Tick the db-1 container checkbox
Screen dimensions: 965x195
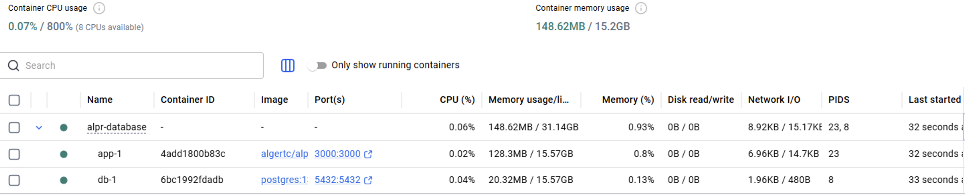tap(14, 180)
